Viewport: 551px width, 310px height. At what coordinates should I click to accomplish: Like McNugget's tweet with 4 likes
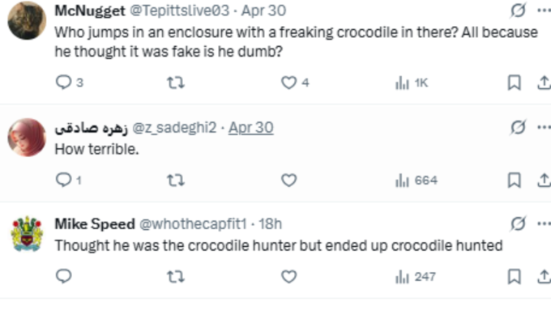tap(295, 83)
